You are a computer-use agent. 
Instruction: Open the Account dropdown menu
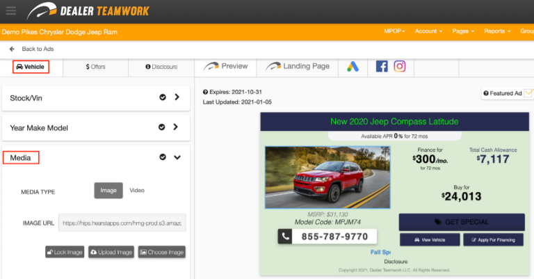pos(428,31)
